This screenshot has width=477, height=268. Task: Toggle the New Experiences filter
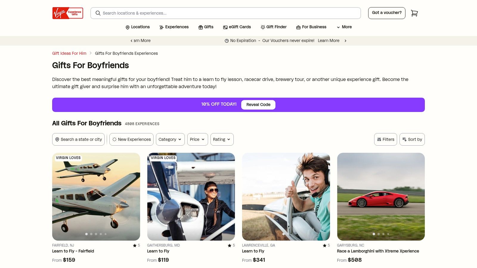[x=131, y=139]
